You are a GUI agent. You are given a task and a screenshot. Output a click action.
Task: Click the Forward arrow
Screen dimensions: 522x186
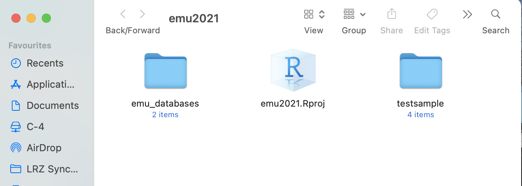tap(142, 14)
